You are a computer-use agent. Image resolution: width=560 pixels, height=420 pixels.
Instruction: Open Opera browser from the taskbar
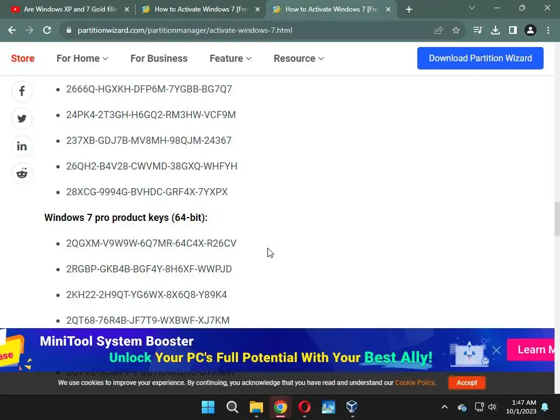[304, 407]
